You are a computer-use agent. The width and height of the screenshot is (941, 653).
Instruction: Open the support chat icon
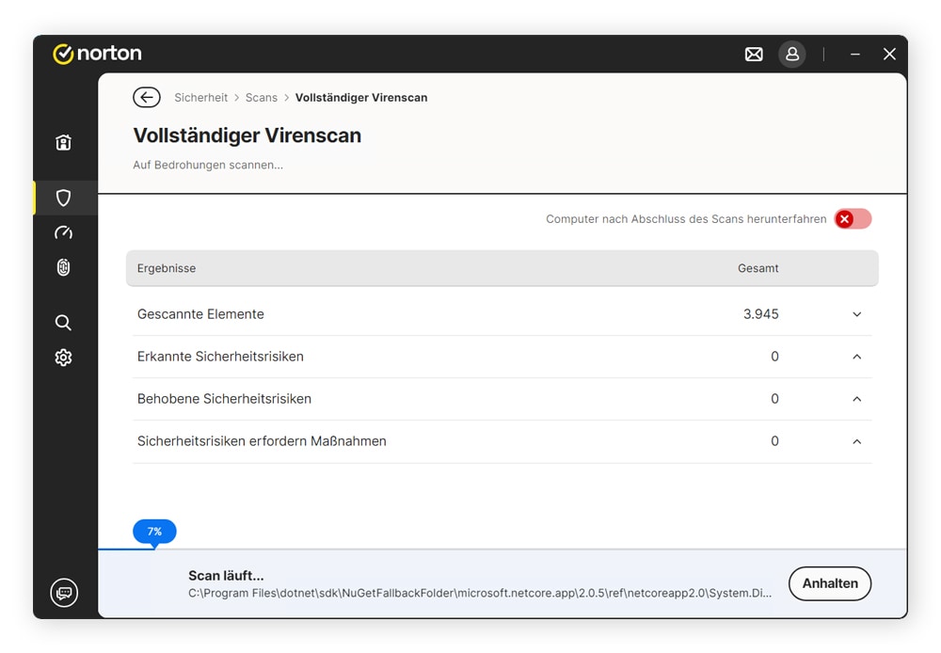click(x=64, y=593)
